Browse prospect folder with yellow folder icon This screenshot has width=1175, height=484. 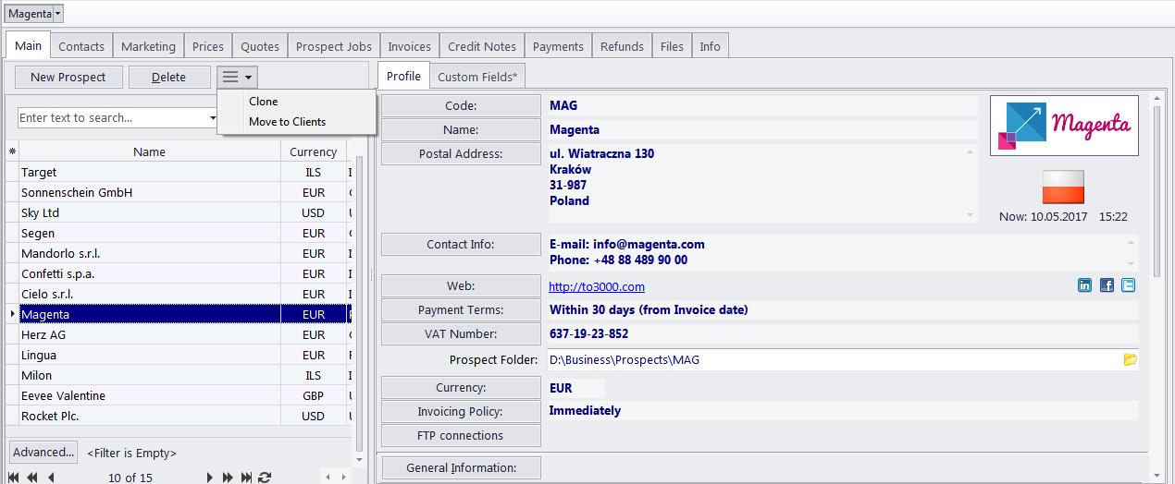(1130, 359)
